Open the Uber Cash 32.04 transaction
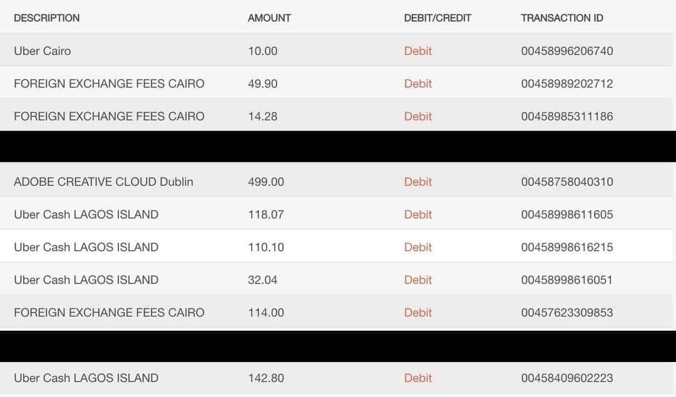The height and width of the screenshot is (397, 676). point(336,280)
